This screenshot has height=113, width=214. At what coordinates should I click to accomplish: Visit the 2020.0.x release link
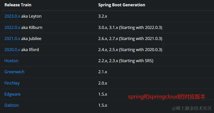click(x=12, y=50)
